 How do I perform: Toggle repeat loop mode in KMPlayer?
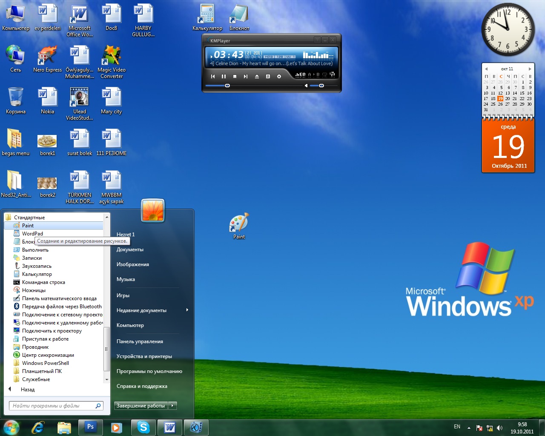point(325,75)
